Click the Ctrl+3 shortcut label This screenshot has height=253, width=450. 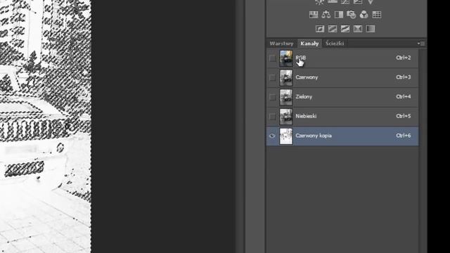(404, 77)
